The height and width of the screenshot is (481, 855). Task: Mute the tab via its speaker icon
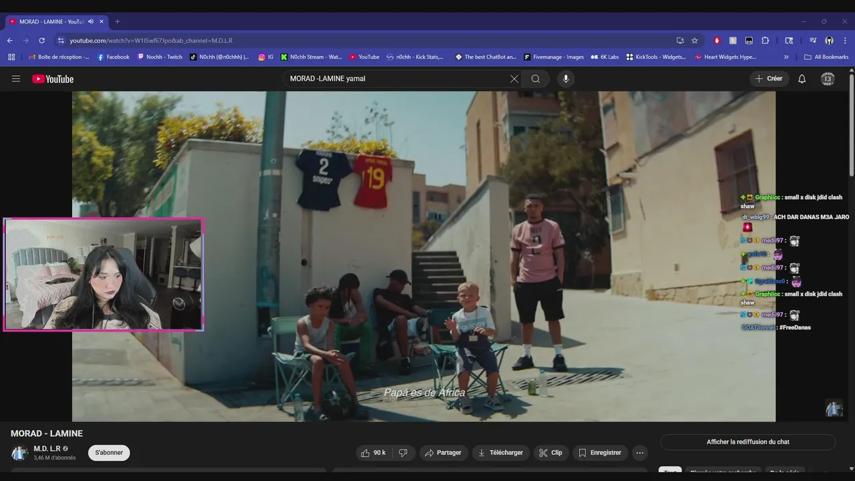(x=91, y=21)
